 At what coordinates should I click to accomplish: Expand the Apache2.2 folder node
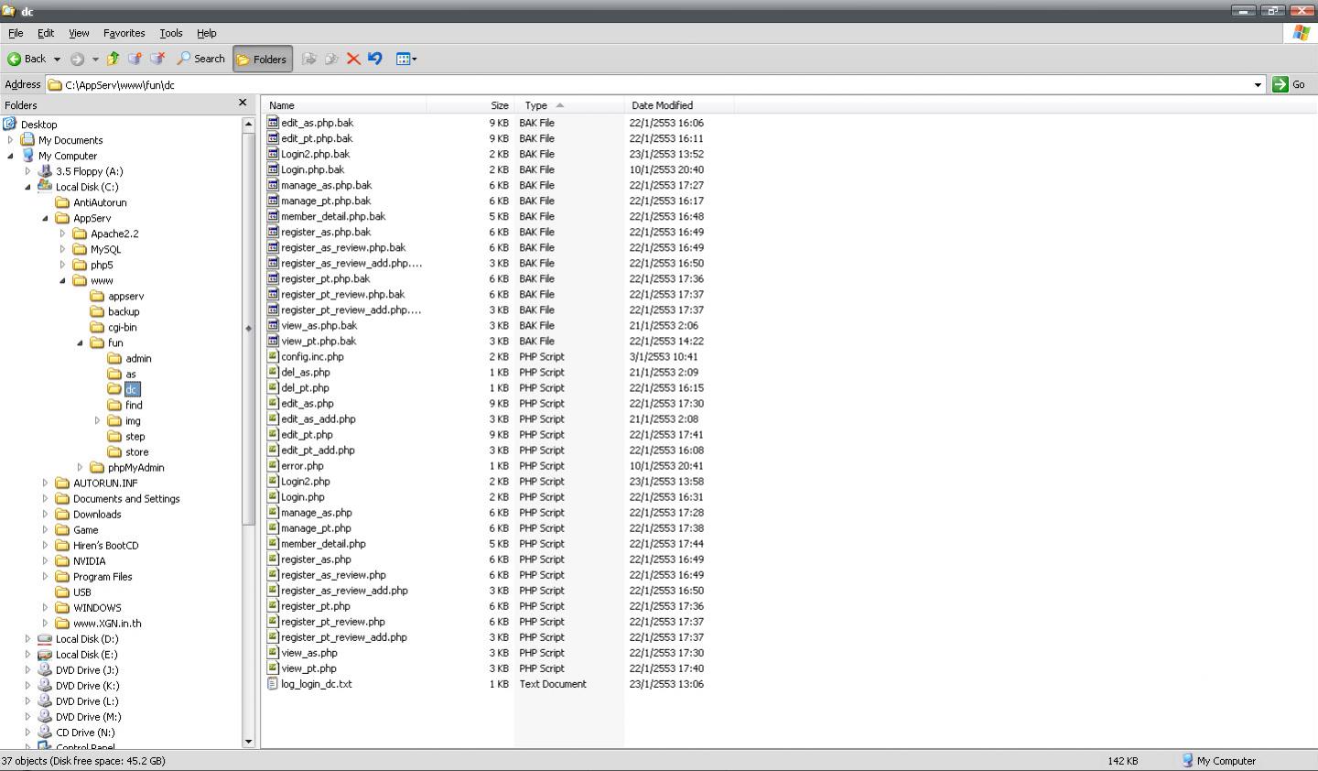pos(62,233)
